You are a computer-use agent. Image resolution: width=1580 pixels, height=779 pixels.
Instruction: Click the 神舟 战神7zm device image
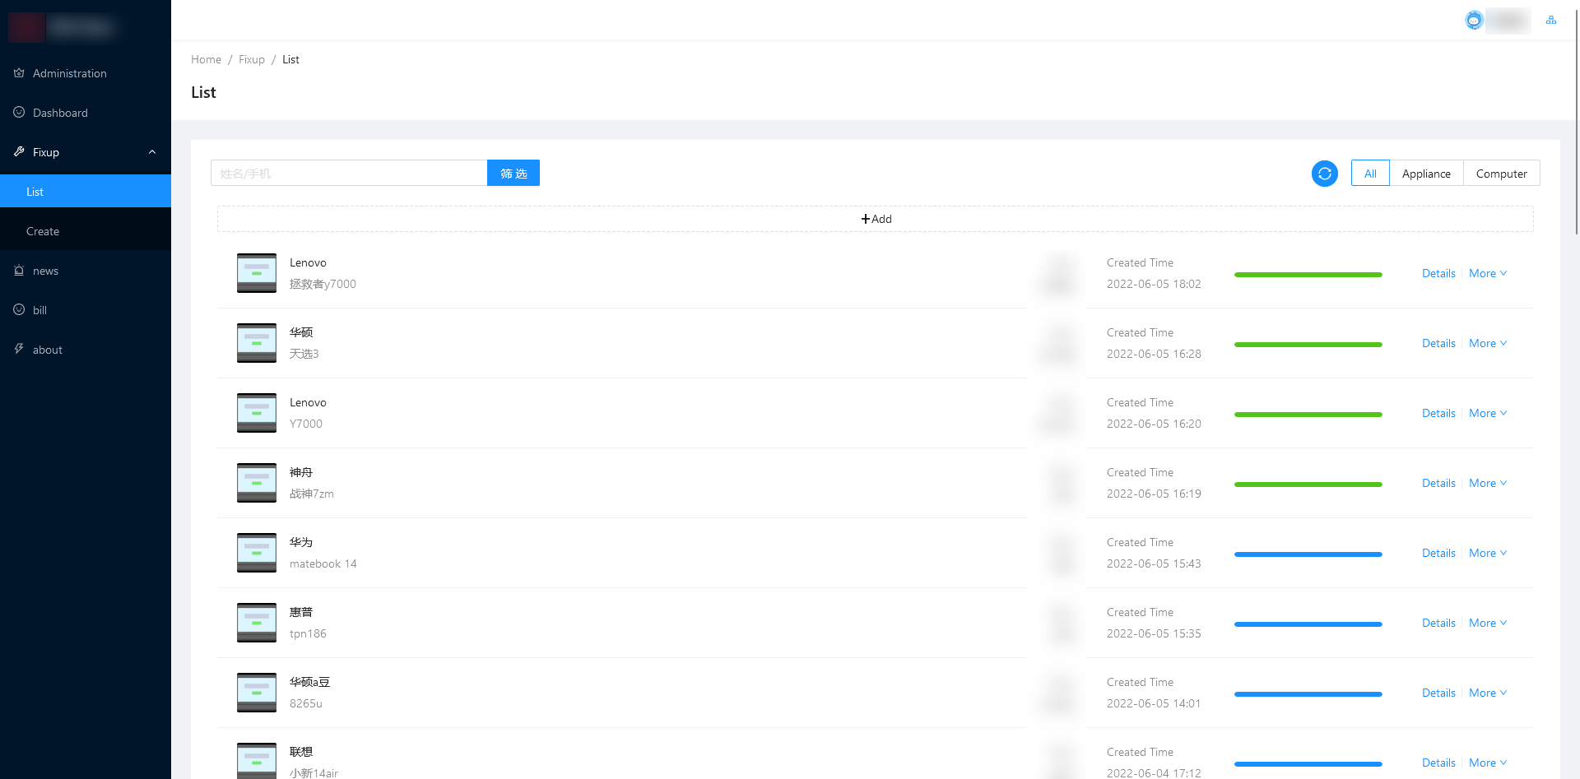[x=257, y=483]
